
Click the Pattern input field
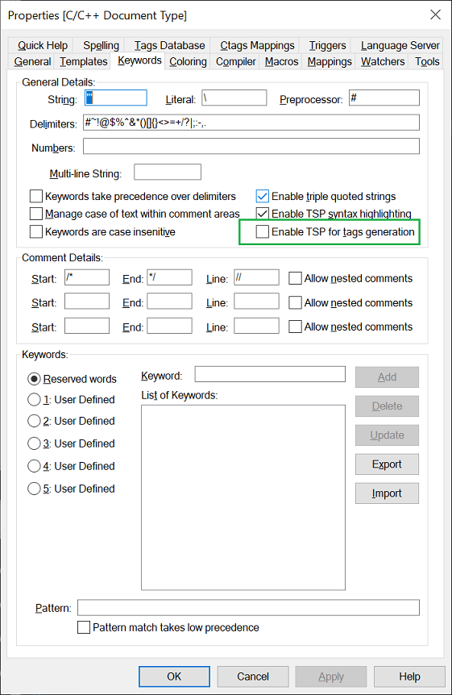pyautogui.click(x=249, y=608)
